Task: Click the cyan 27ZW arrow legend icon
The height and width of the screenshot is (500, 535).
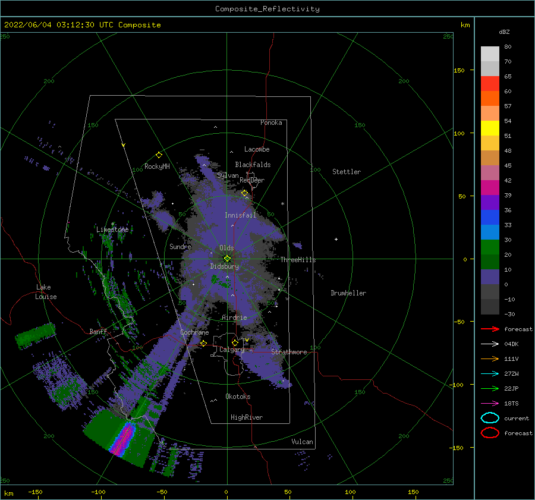Action: (x=490, y=374)
